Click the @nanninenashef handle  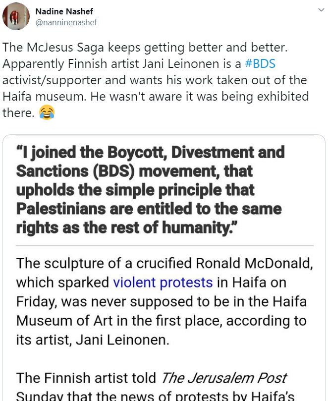click(66, 22)
